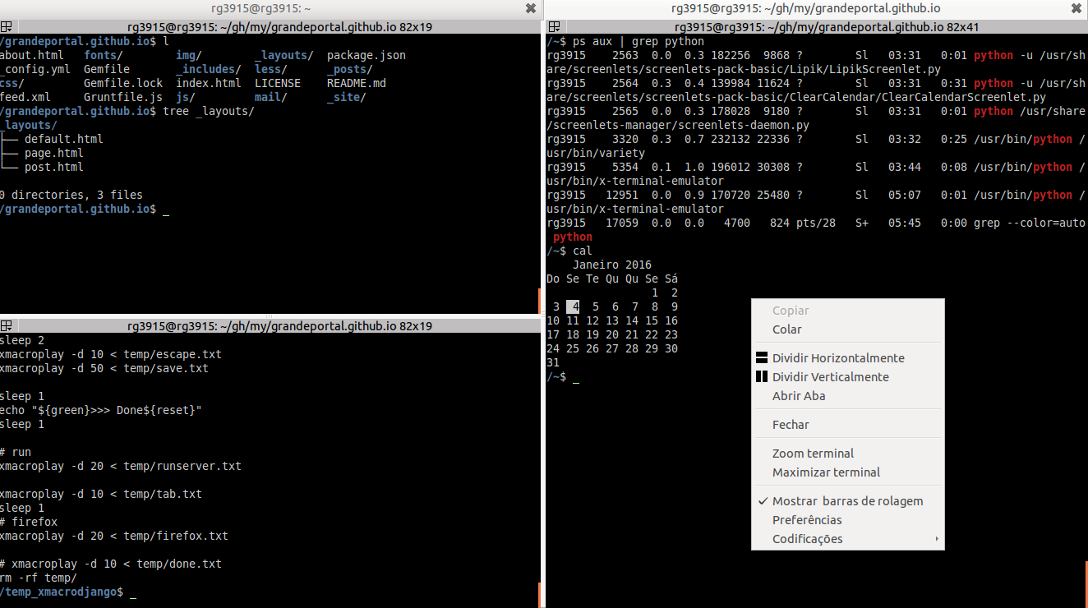Select Dividir Horizontalmente menu entry
This screenshot has height=608, width=1088.
[848, 358]
